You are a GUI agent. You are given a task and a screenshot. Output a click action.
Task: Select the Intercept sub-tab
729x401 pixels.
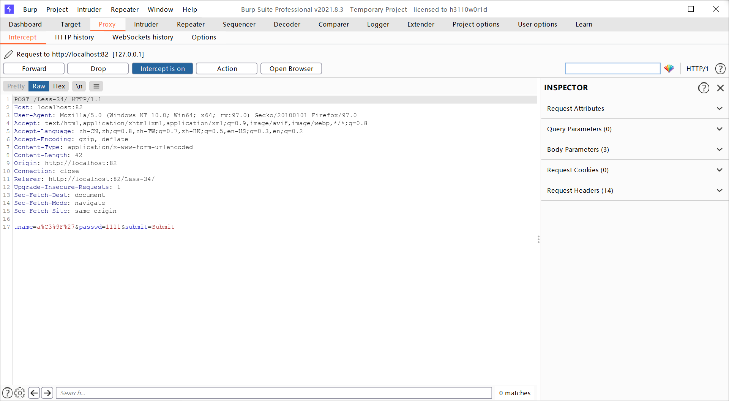[23, 37]
